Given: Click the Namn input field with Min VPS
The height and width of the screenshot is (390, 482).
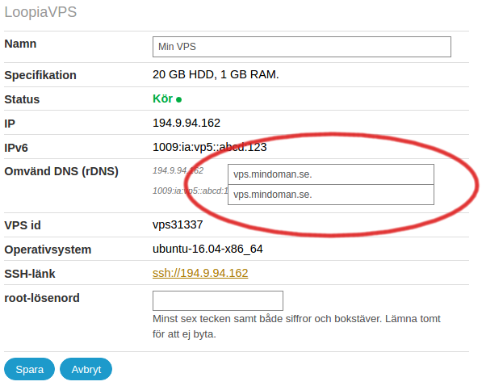Looking at the screenshot, I should pos(302,47).
